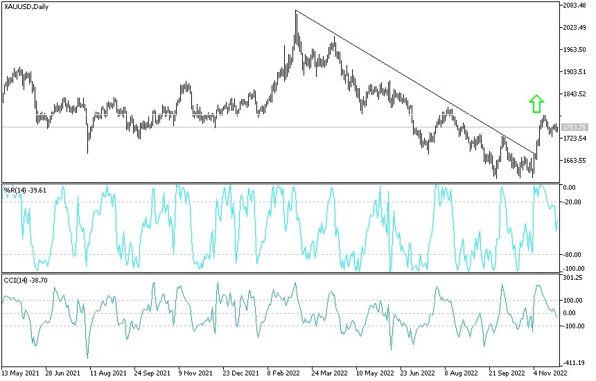Click the 301.25 value on CCI scale

pyautogui.click(x=573, y=278)
